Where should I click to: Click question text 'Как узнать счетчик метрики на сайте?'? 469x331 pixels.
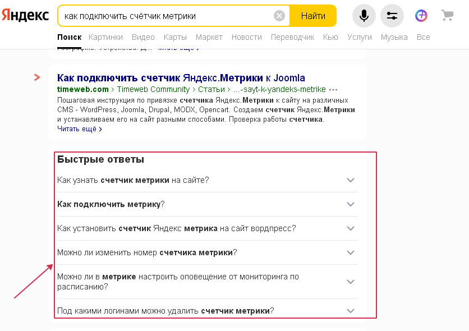(x=133, y=180)
